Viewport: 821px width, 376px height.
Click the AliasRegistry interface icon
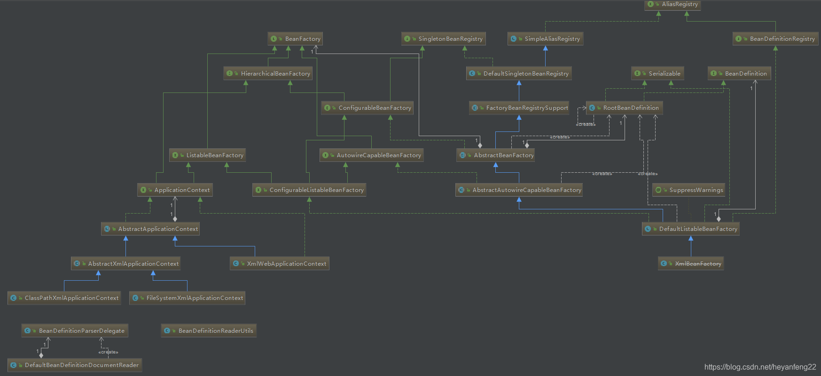(x=651, y=4)
